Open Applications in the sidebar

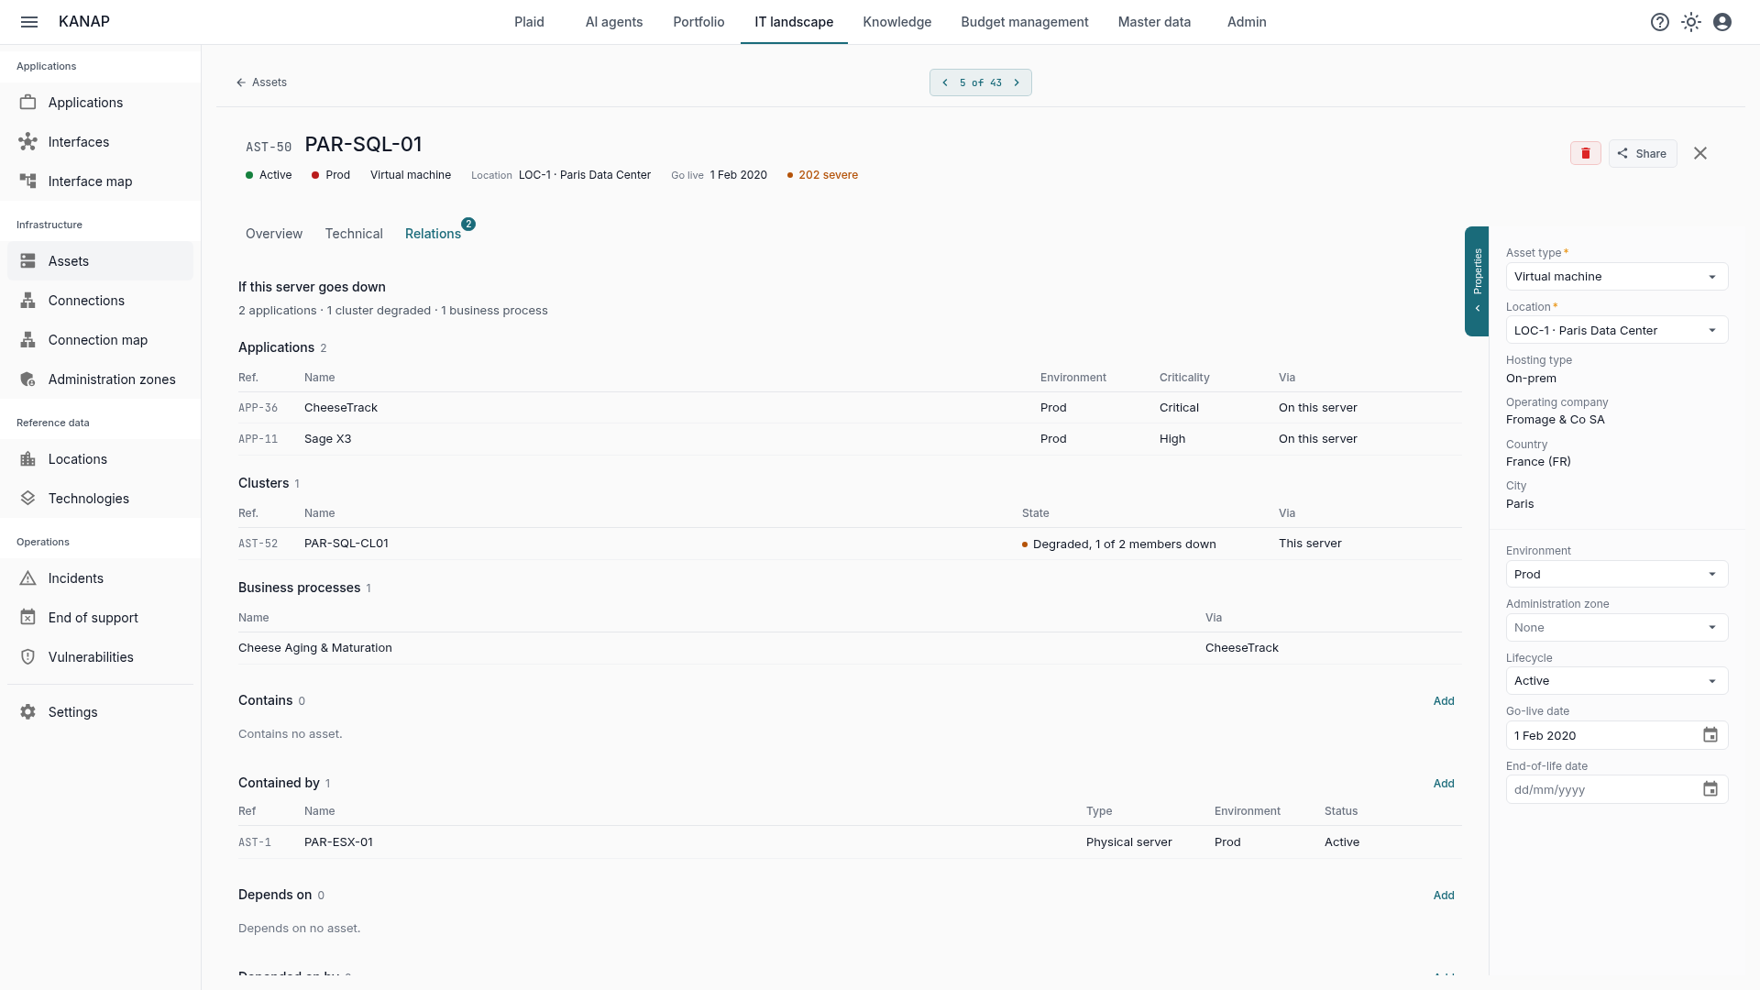[100, 103]
